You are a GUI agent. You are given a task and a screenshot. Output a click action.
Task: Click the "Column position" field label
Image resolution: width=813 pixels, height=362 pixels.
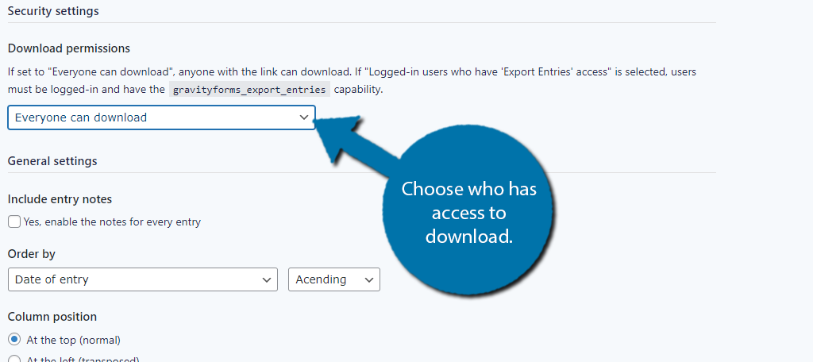point(52,317)
